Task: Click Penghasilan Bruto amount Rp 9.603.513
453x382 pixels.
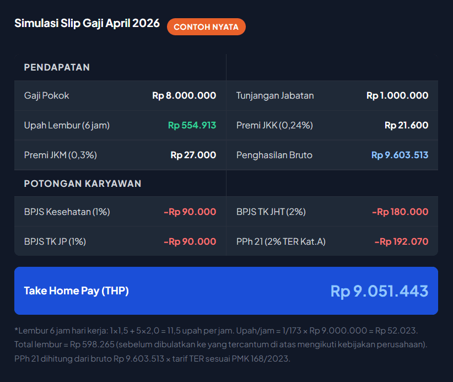Action: coord(400,155)
